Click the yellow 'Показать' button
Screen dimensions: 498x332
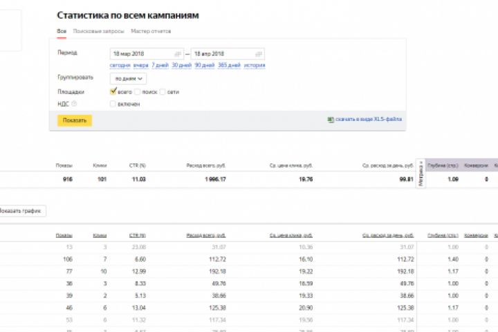[x=75, y=120]
